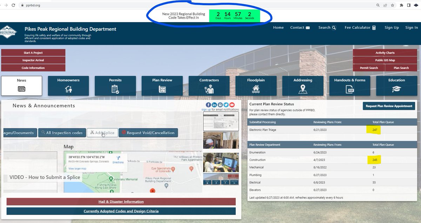Open the PPRBD LinkedIn icon
The image size is (421, 223).
214,105
